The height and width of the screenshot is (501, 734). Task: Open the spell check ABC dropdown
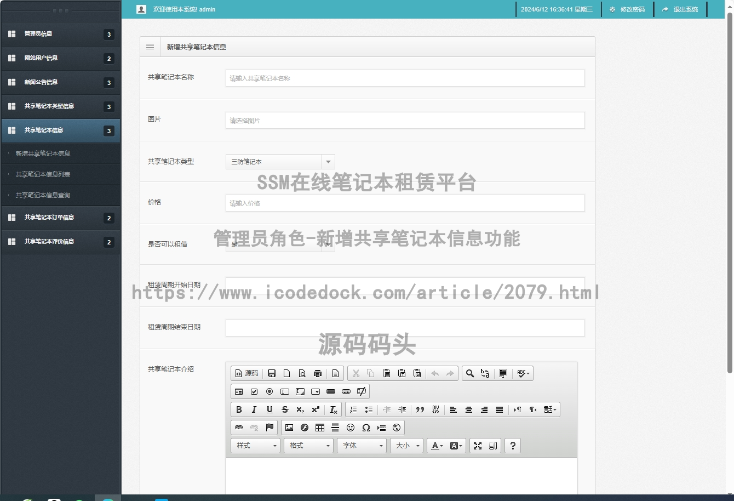pyautogui.click(x=523, y=373)
